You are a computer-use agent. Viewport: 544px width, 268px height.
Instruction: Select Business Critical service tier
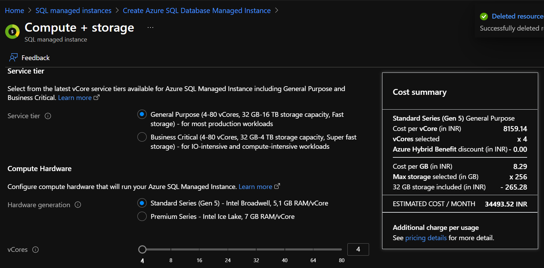[142, 137]
